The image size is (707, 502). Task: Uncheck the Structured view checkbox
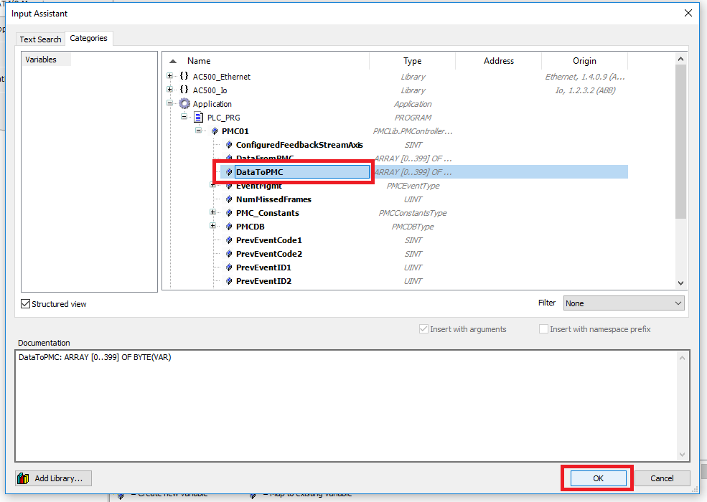(27, 303)
